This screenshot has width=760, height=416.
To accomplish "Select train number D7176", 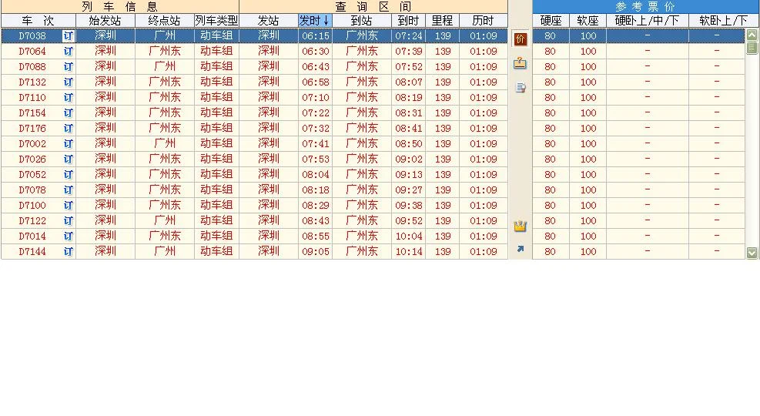I will coord(32,129).
